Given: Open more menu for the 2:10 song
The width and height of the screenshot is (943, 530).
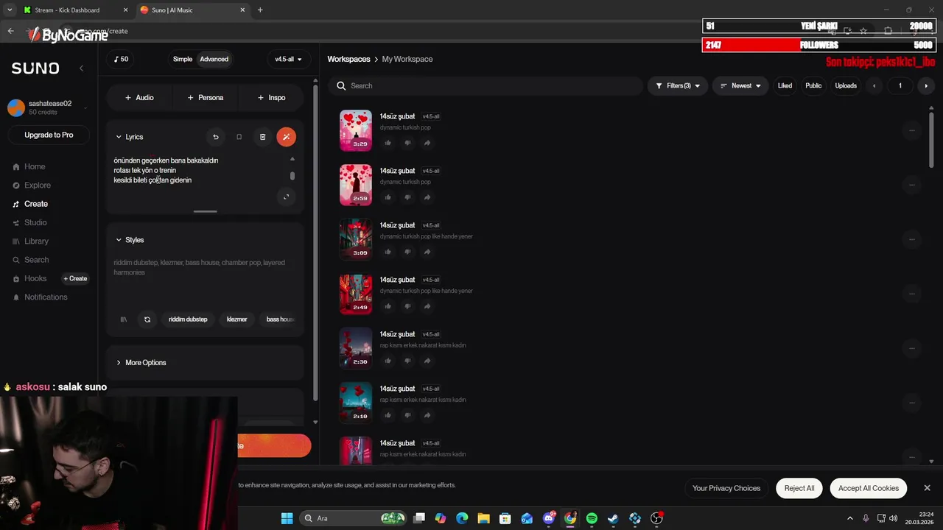Looking at the screenshot, I should 911,403.
